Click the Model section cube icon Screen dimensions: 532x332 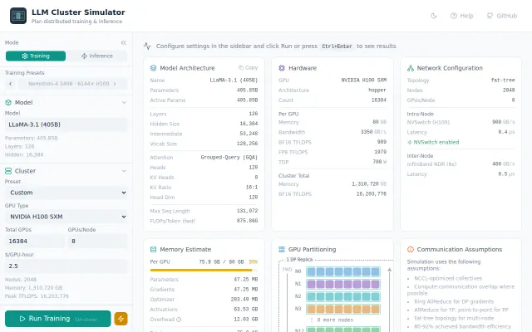(8, 102)
